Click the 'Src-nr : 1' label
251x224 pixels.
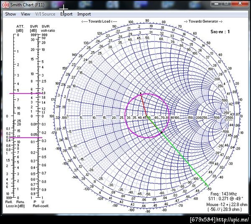click(220, 31)
